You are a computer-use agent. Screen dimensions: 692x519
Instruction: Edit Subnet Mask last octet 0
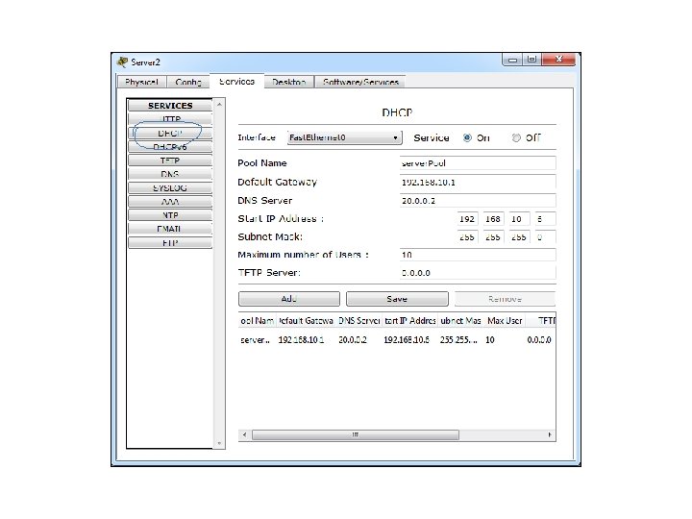pos(546,237)
